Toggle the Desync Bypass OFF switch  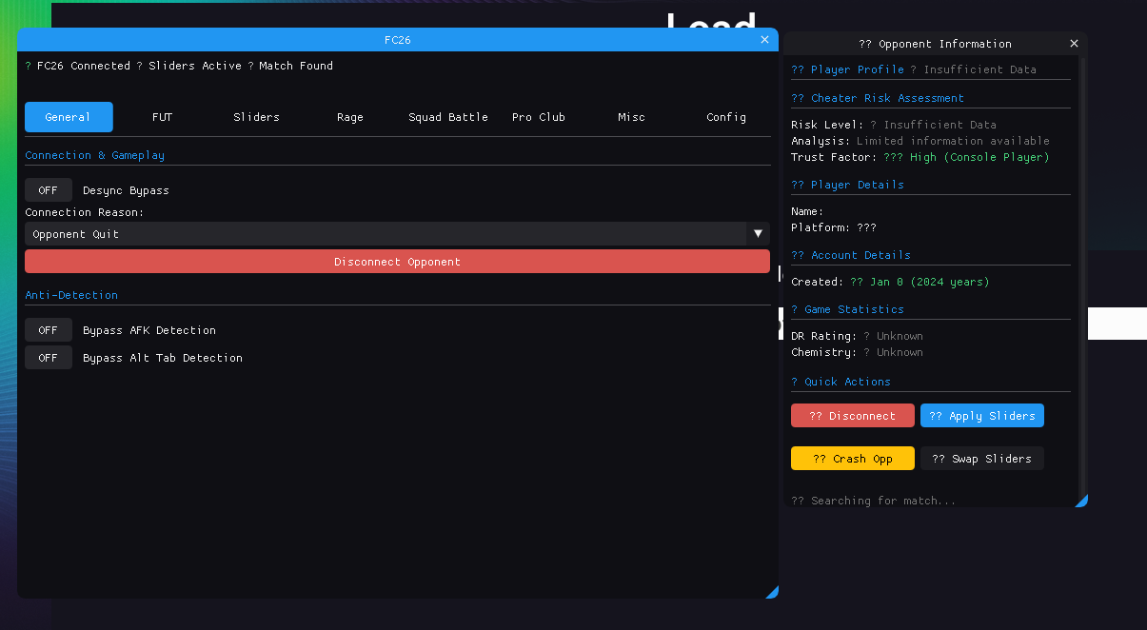pos(49,190)
